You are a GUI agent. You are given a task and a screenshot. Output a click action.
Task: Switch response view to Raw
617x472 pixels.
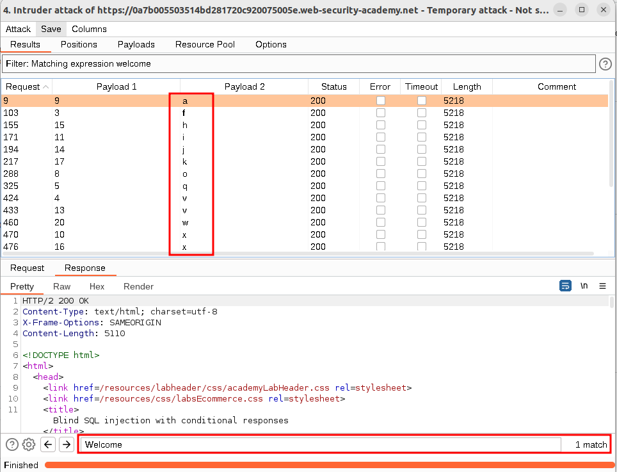point(62,286)
